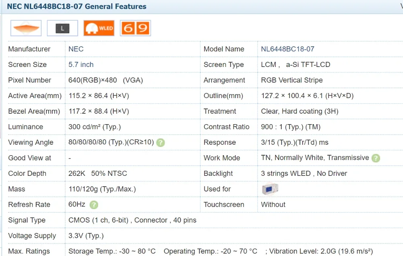Open the help icon beside Refresh Rate 60Hz
The image size is (403, 256).
pos(93,205)
